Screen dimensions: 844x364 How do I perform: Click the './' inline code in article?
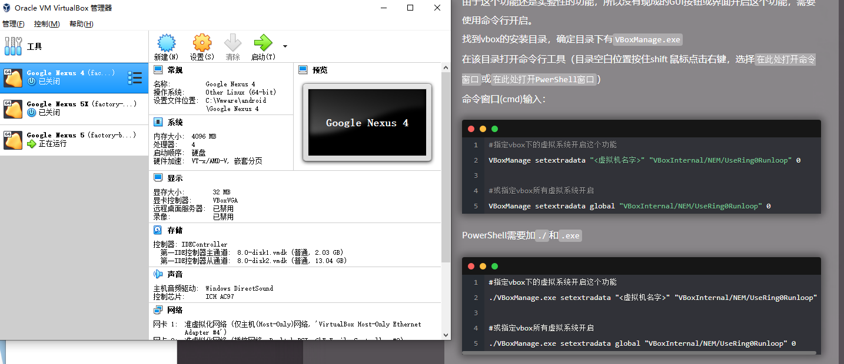[x=541, y=236]
